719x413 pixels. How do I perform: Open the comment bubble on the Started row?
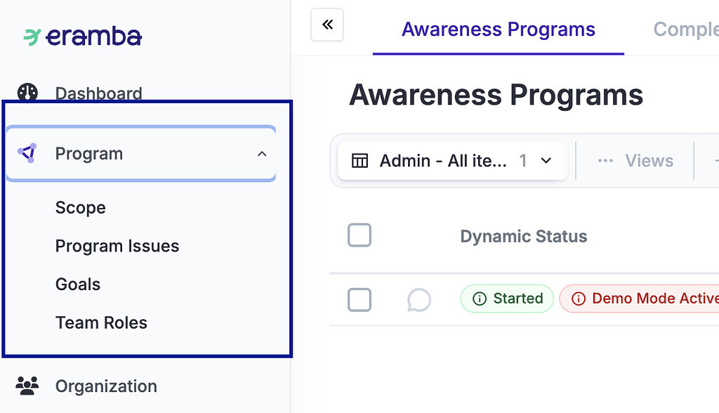419,299
